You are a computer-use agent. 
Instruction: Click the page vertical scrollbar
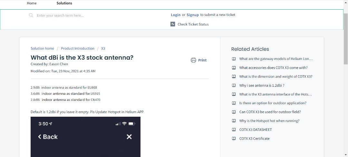click(345, 39)
